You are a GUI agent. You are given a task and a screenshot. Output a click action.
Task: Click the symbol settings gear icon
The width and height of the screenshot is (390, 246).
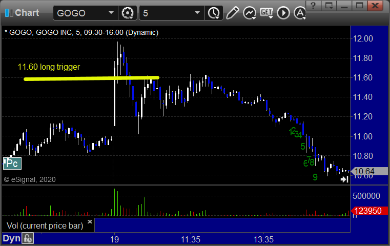click(128, 13)
